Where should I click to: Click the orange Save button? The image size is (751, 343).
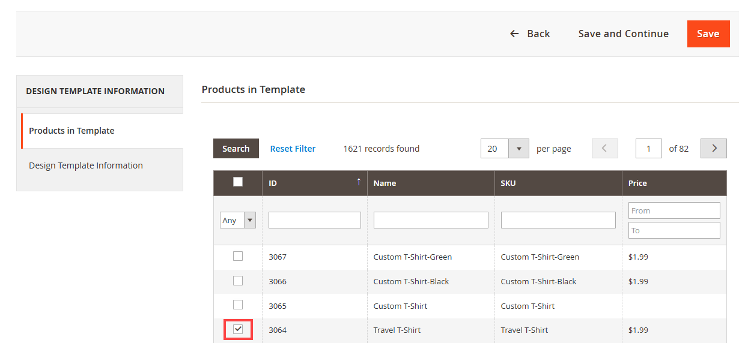click(x=708, y=34)
